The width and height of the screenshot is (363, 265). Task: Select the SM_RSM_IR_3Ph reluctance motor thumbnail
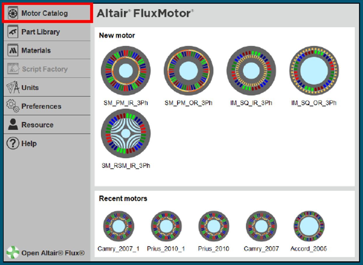(126, 134)
